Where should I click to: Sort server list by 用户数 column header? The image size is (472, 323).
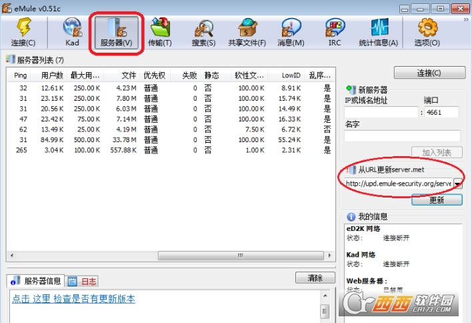coord(53,75)
